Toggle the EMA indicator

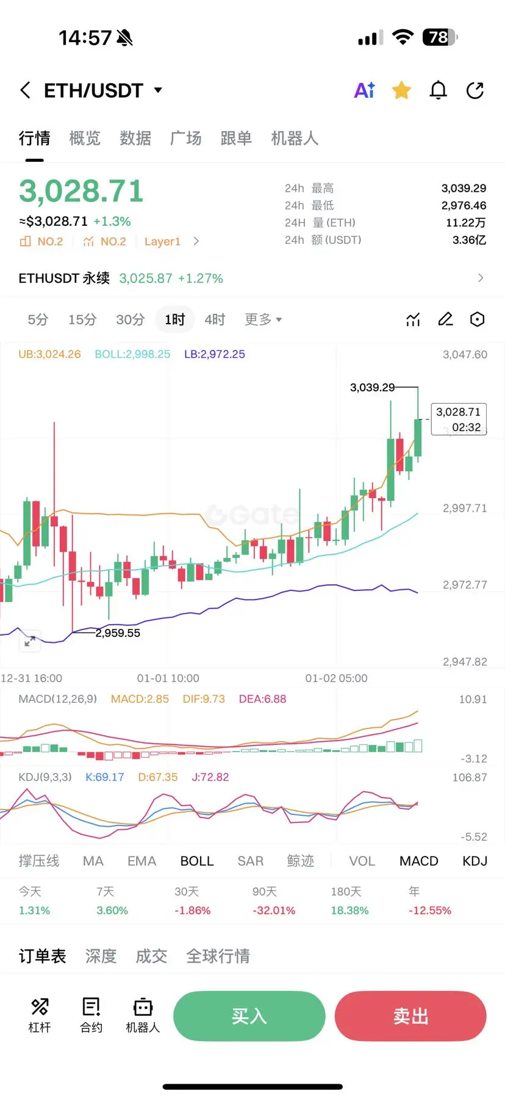click(x=142, y=861)
